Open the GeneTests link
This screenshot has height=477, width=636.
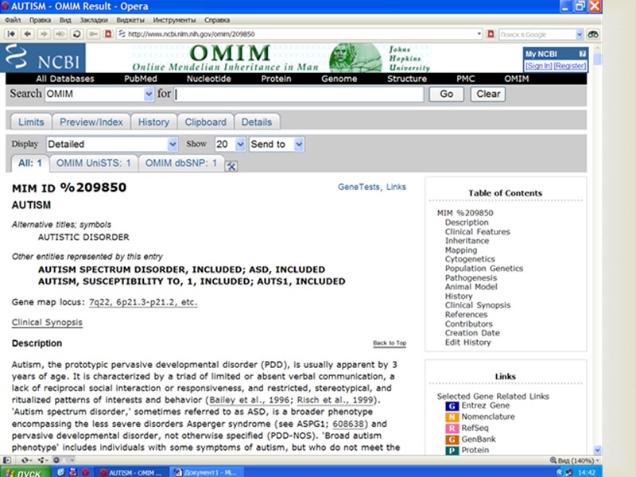359,187
